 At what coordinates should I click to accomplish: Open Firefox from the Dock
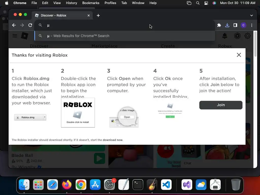tap(67, 185)
